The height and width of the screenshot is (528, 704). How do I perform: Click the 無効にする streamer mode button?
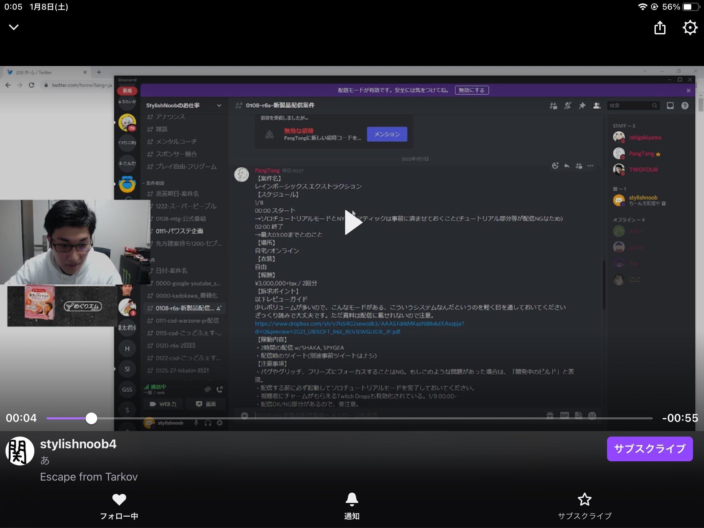pyautogui.click(x=471, y=90)
